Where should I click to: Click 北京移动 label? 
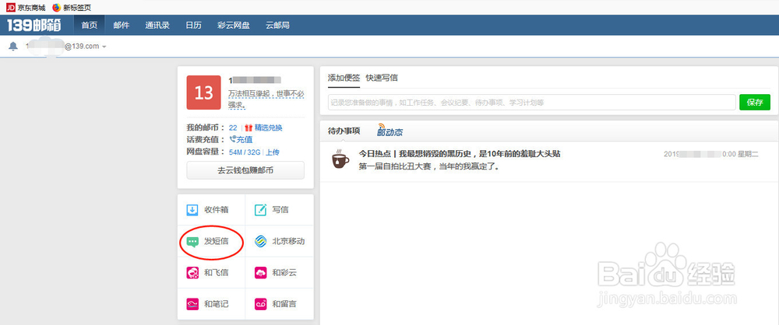tap(288, 242)
